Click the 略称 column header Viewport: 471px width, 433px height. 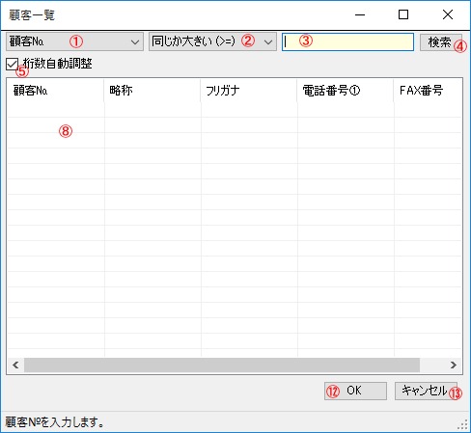pyautogui.click(x=152, y=91)
